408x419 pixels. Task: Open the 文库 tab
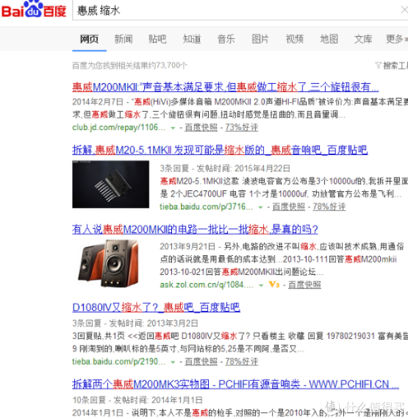pyautogui.click(x=363, y=39)
